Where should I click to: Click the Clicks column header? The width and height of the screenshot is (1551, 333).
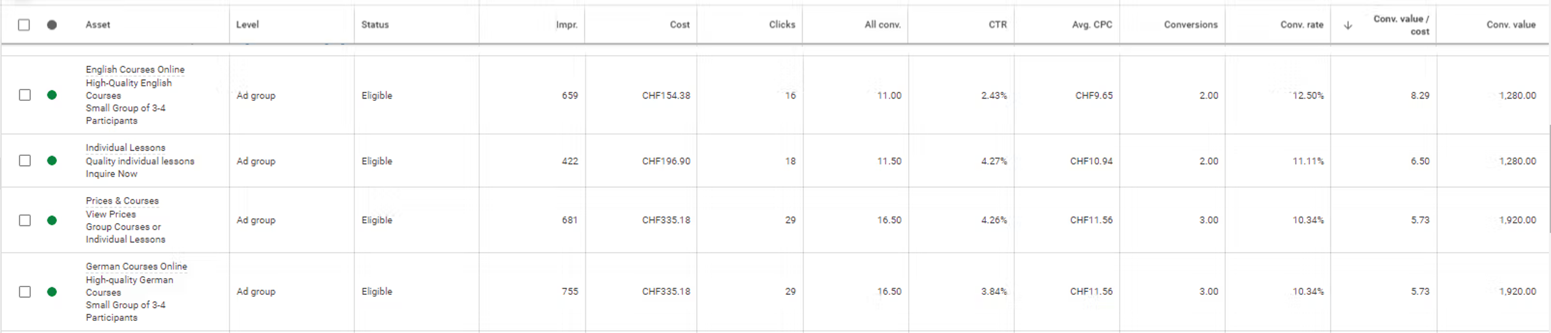(x=782, y=25)
